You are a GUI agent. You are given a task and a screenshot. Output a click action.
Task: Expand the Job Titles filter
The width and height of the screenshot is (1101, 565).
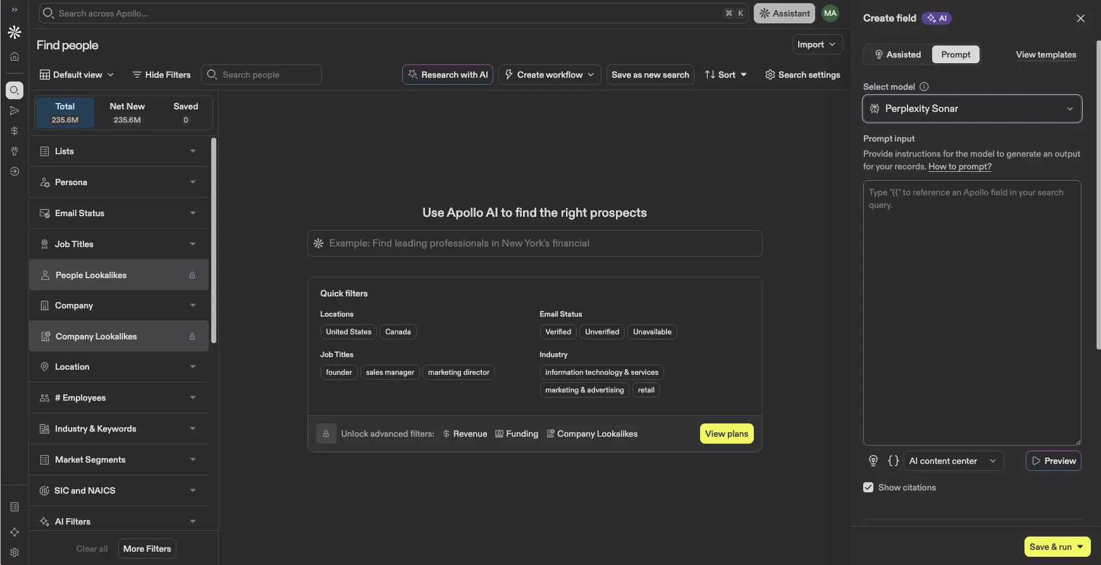[119, 244]
